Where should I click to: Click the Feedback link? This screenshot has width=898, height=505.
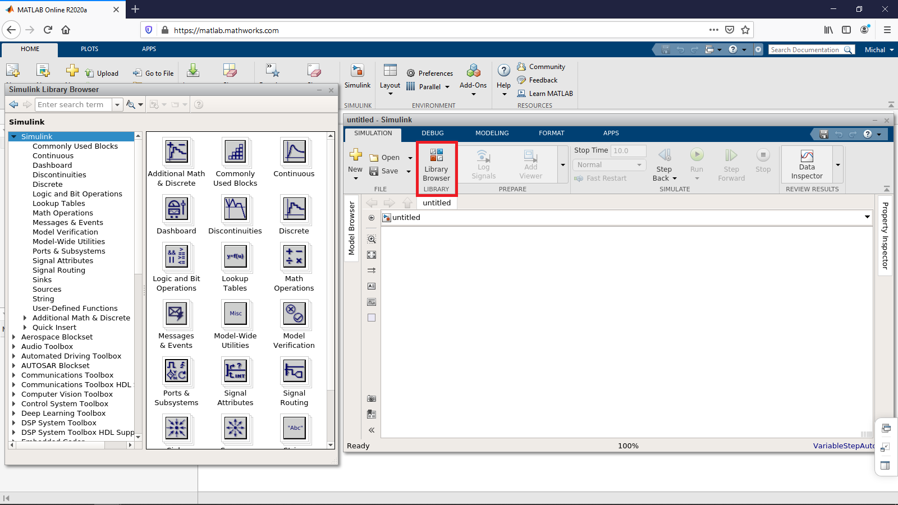coord(537,80)
